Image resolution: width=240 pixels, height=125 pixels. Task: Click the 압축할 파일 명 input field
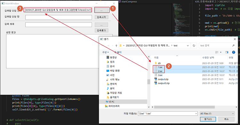point(59,17)
